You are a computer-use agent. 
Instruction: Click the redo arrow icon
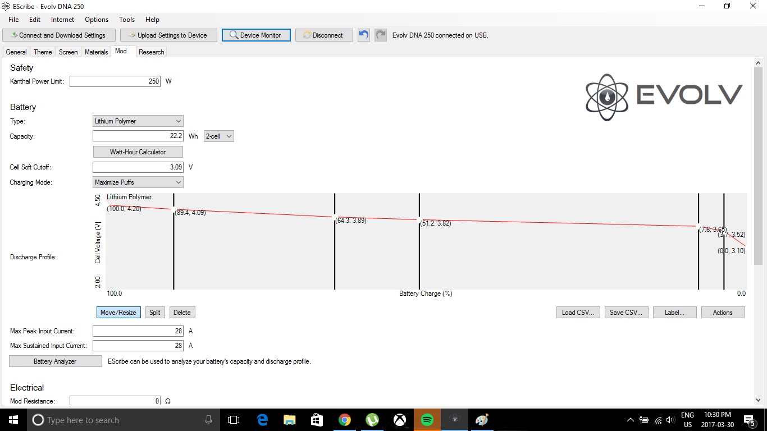tap(381, 35)
